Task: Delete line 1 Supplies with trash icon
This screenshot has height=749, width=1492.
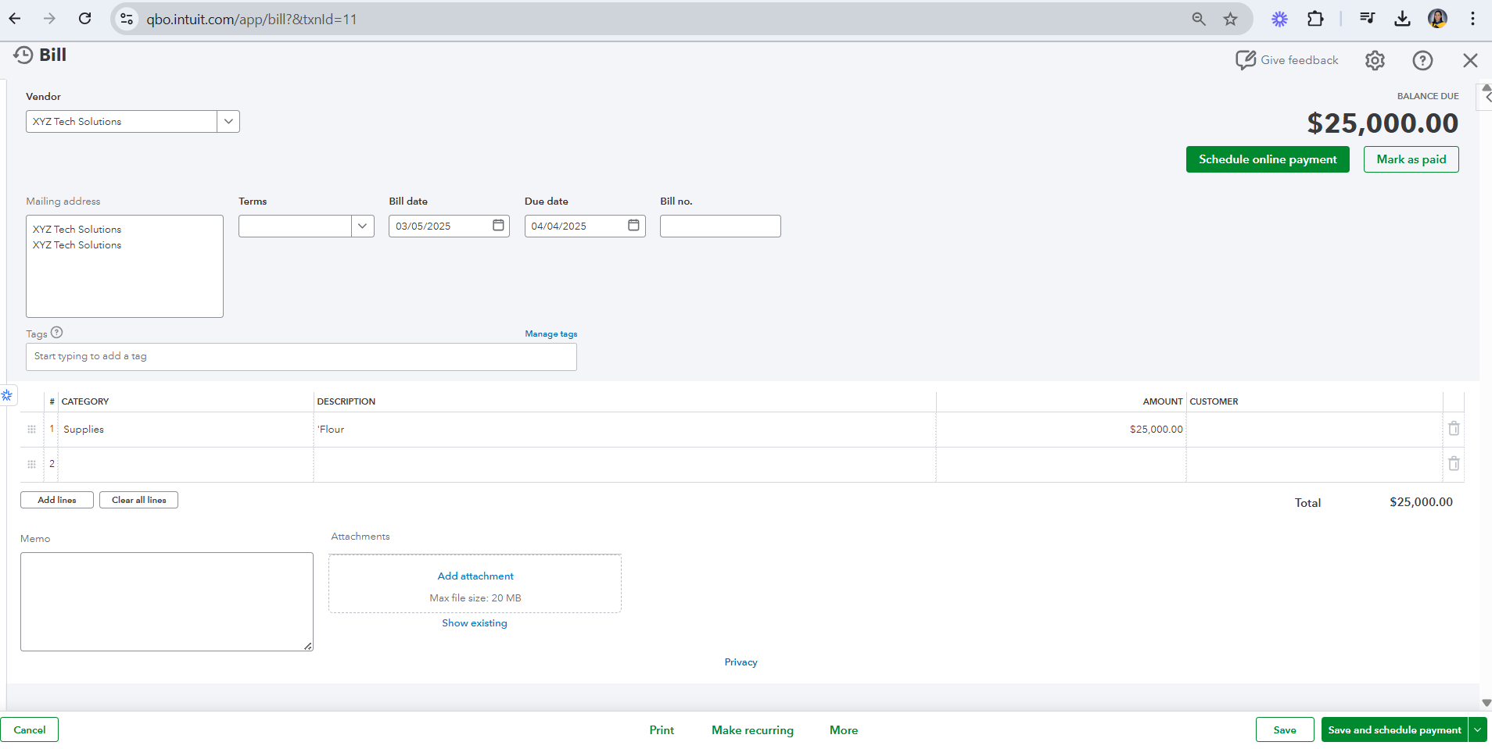Action: [x=1454, y=429]
